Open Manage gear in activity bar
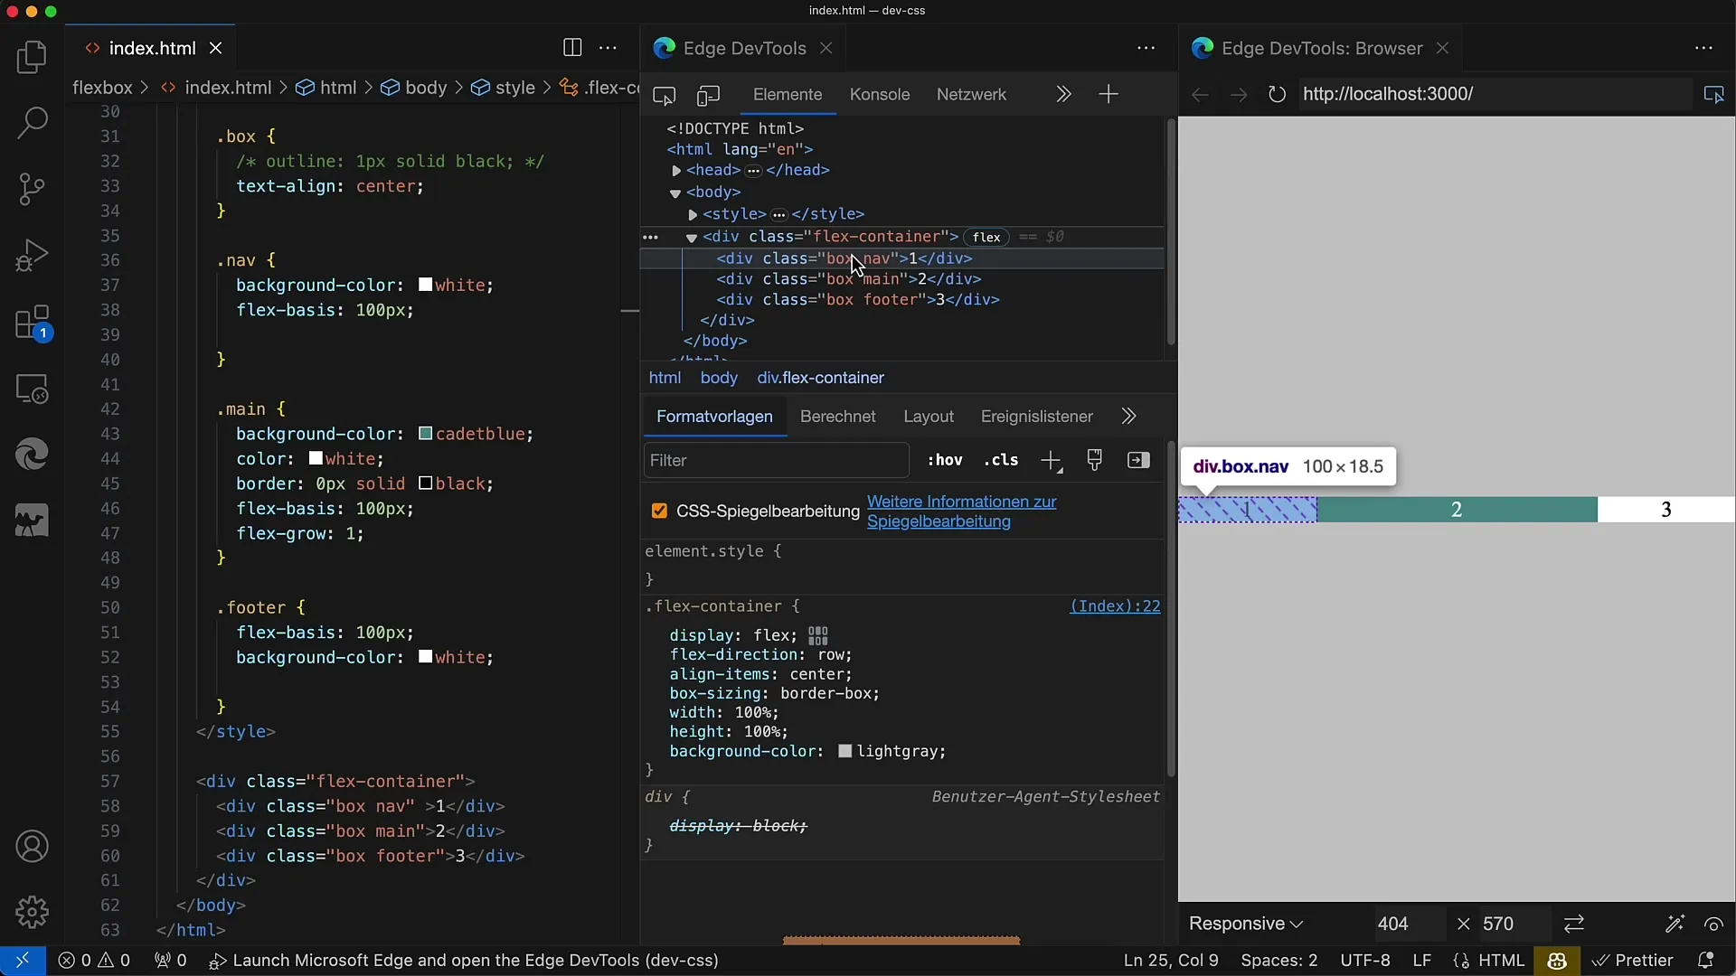The height and width of the screenshot is (976, 1736). 32,912
